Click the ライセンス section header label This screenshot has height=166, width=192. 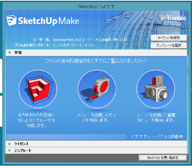pos(21,144)
